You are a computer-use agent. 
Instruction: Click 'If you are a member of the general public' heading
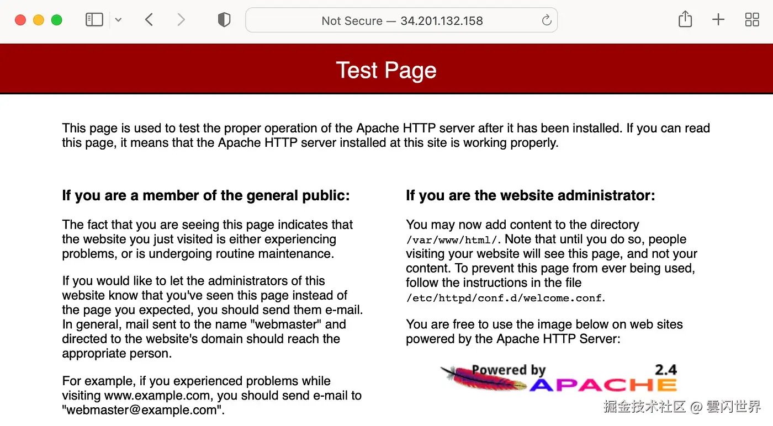coord(206,195)
